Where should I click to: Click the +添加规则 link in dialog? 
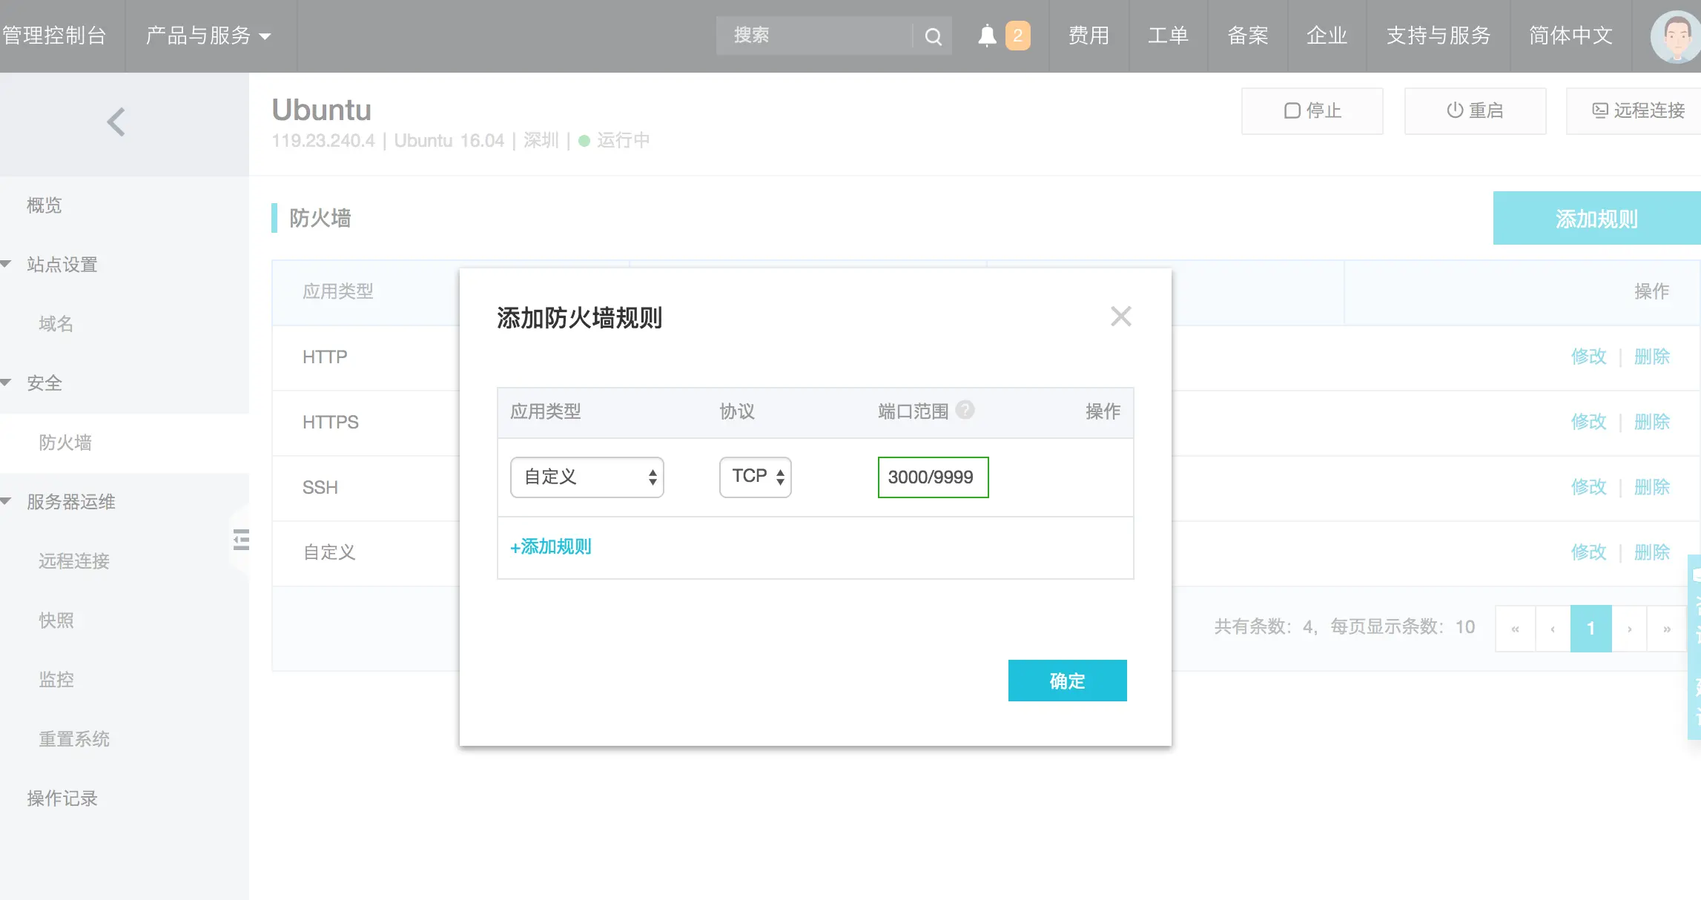550,547
